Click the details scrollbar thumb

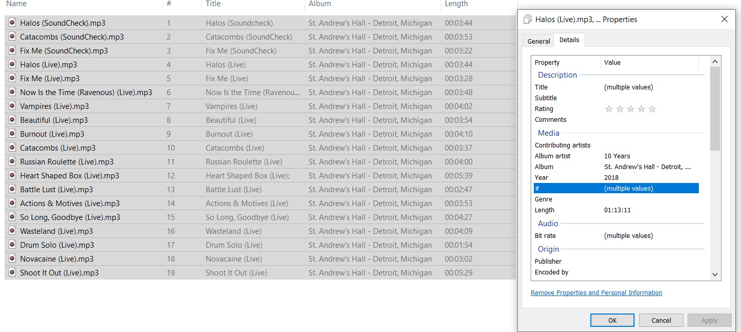tap(715, 108)
